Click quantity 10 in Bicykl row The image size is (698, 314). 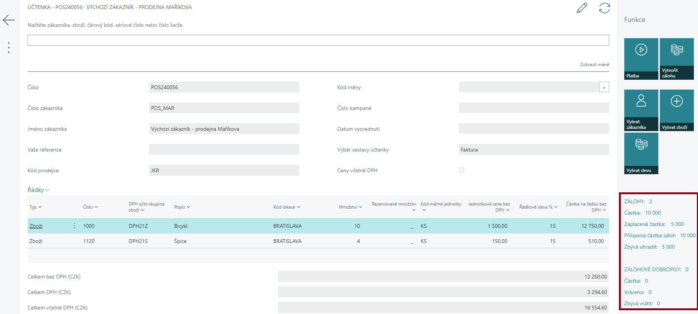pyautogui.click(x=357, y=226)
